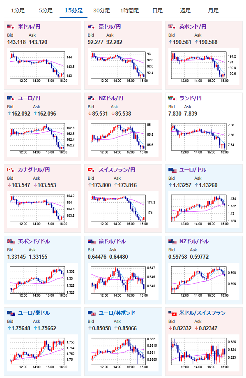Image resolution: width=246 pixels, height=378 pixels.
Task: Click the Canada dollar flag icon
Action: [x=11, y=170]
